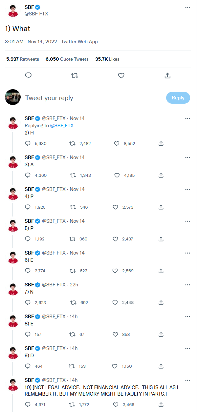This screenshot has width=198, height=412.
Task: Like the "2) H" reply tweet
Action: (117, 143)
